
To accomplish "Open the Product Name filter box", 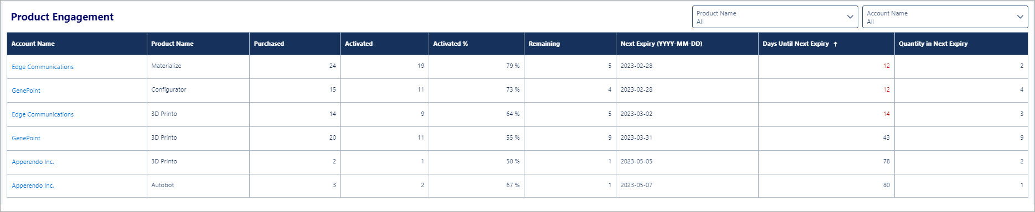I will pos(775,17).
